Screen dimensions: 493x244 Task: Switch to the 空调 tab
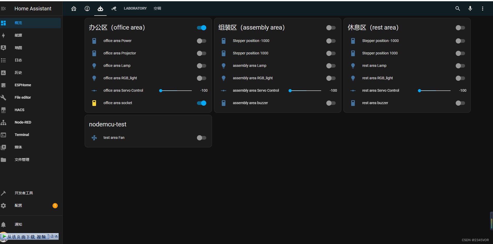(x=157, y=9)
